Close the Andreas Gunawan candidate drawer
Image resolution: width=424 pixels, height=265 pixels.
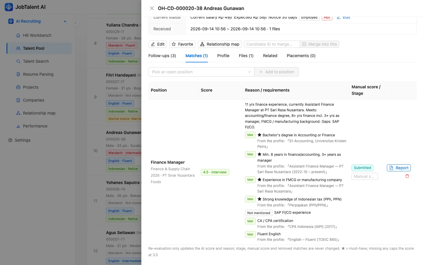click(152, 8)
